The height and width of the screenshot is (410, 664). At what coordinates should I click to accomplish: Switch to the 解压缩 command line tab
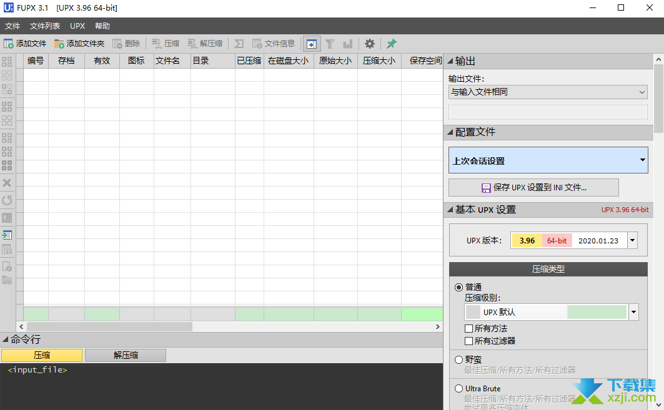click(126, 356)
